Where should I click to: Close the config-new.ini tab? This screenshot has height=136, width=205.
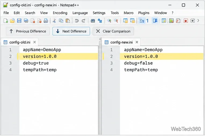pyautogui.click(x=137, y=42)
